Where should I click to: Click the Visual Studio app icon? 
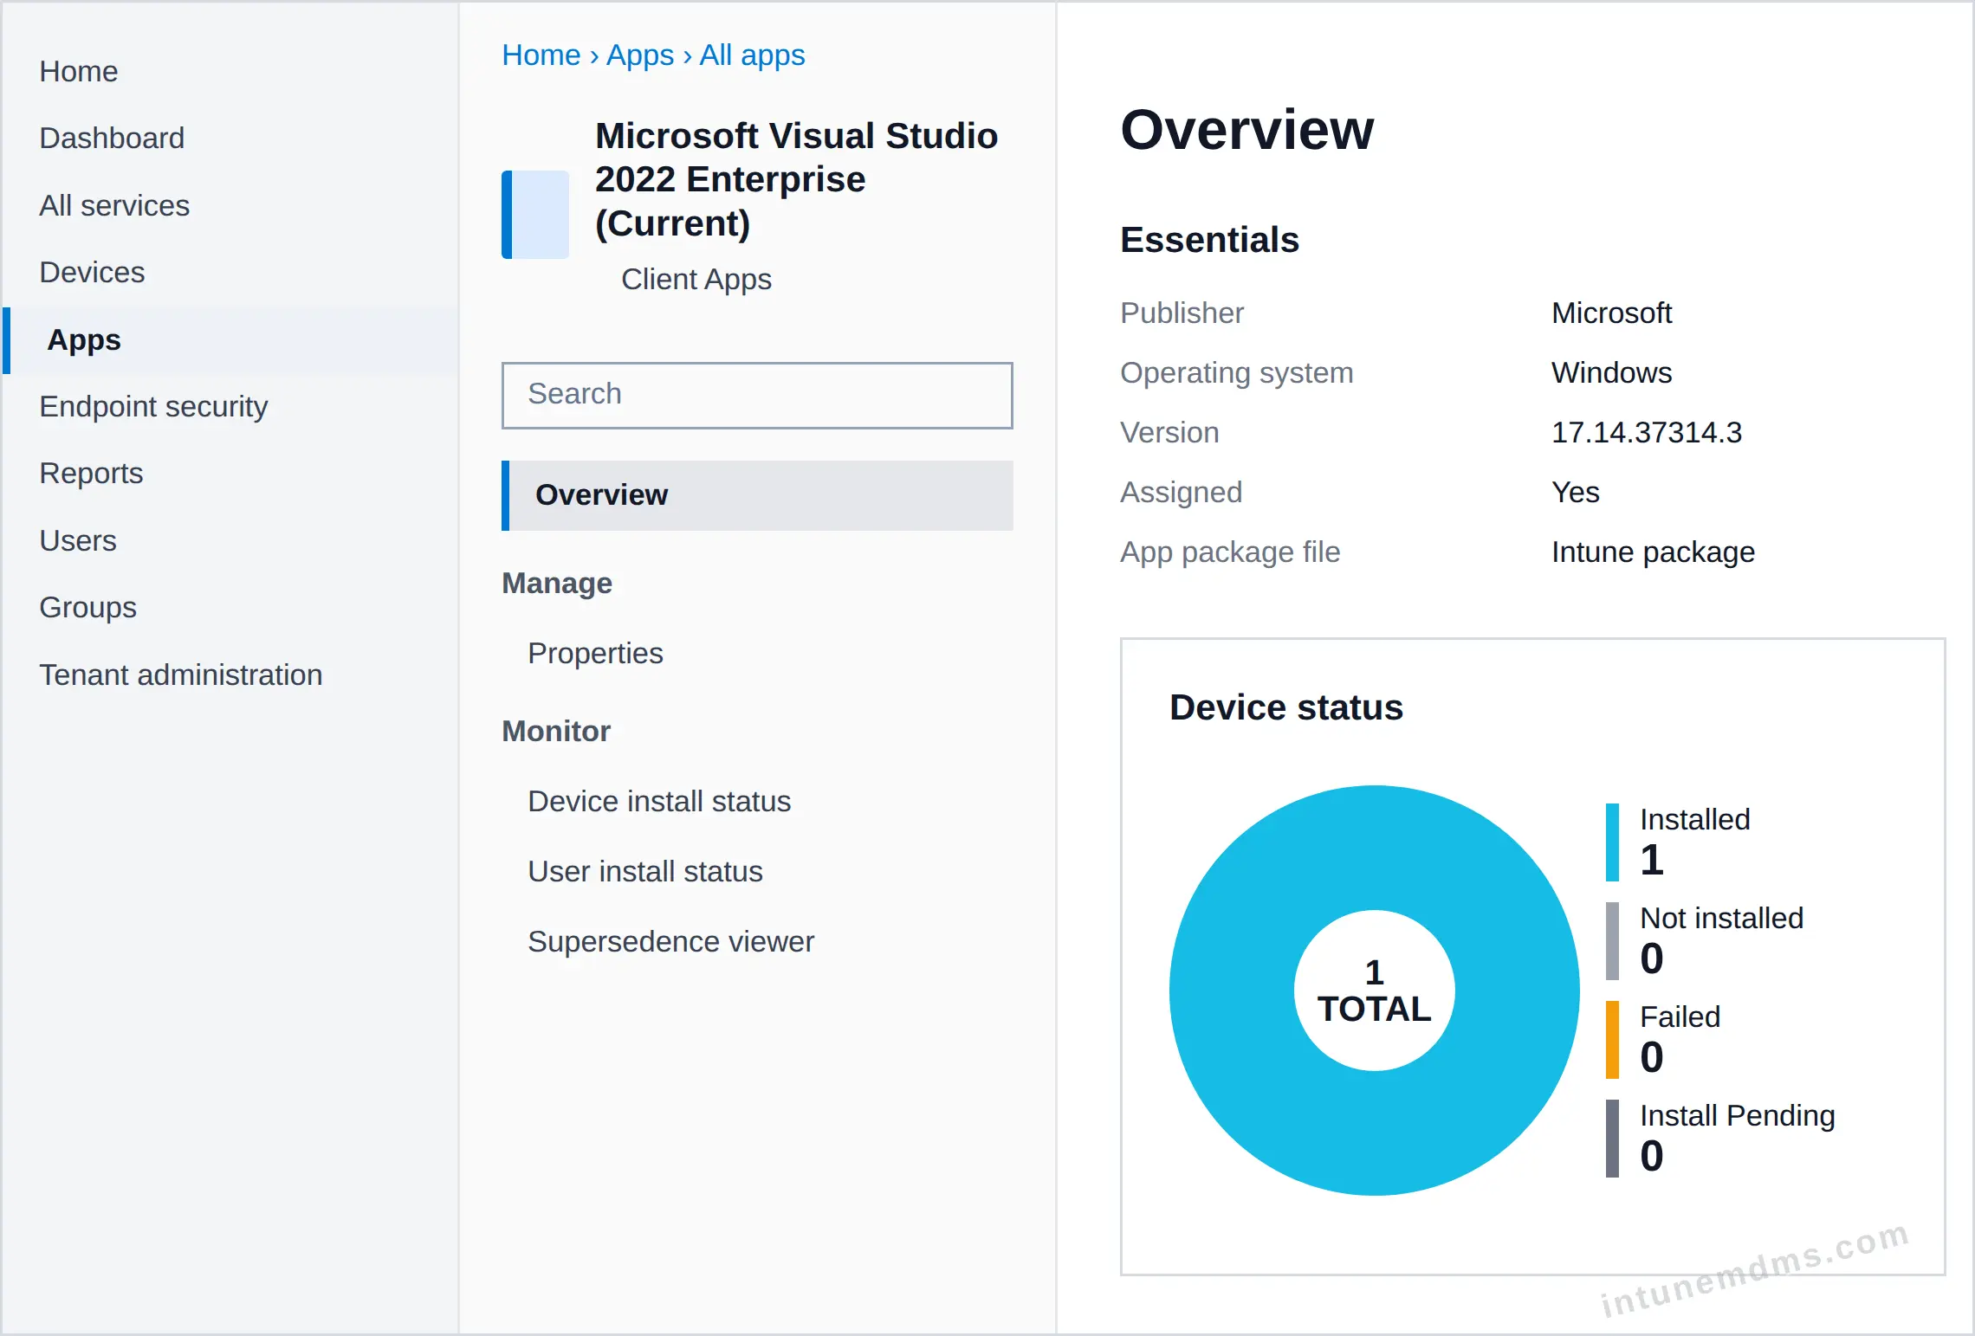click(x=535, y=215)
